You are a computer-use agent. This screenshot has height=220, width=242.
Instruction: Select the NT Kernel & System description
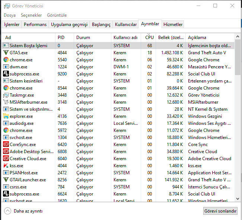208,109
